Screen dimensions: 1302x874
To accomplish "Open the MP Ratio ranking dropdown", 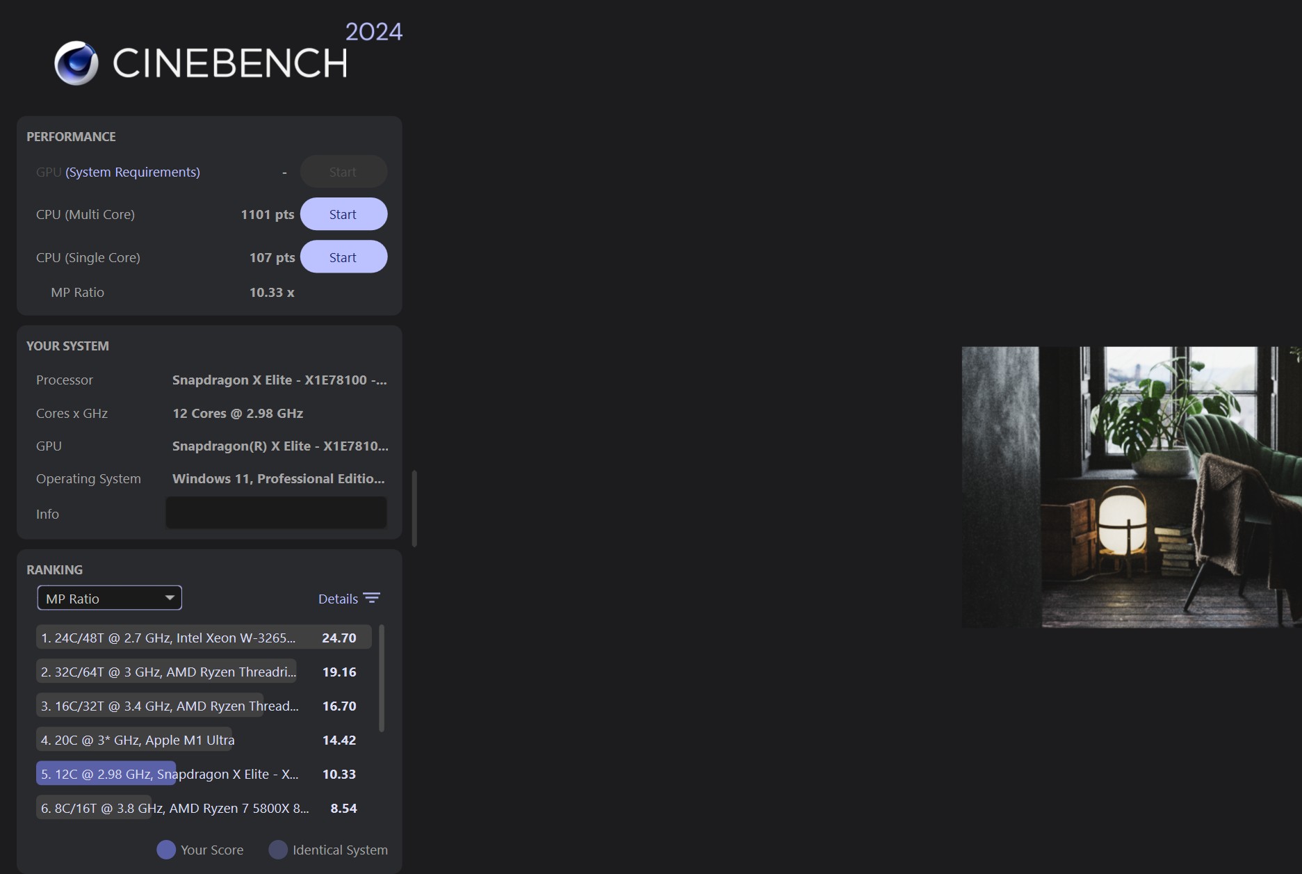I will 110,598.
